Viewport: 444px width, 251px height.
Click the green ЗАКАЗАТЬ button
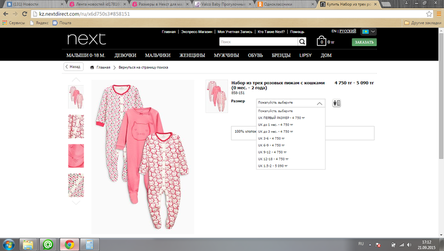364,42
